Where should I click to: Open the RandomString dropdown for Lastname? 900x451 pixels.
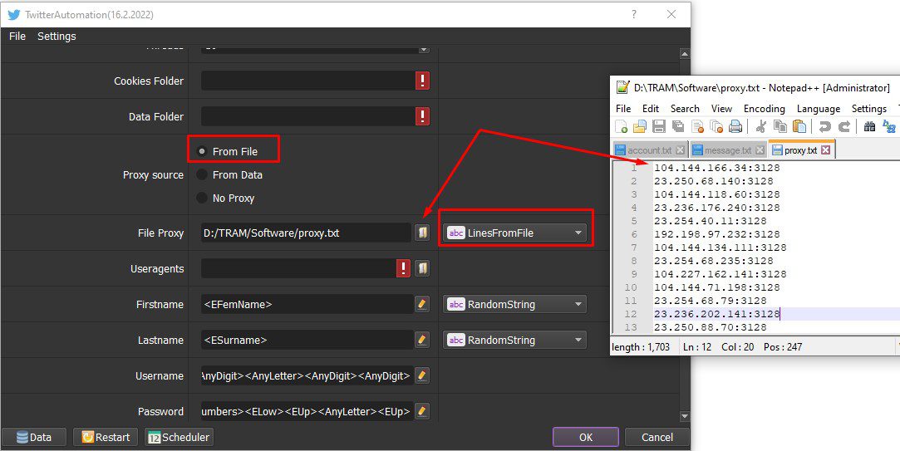[x=515, y=340]
